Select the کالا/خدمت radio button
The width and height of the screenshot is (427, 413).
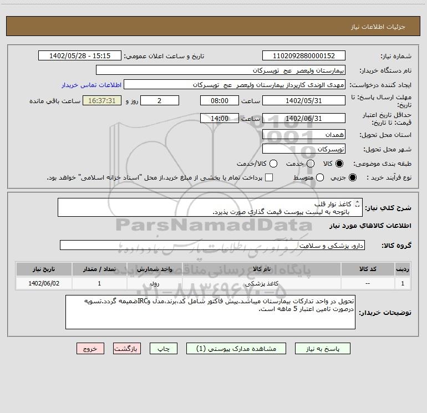click(x=273, y=164)
